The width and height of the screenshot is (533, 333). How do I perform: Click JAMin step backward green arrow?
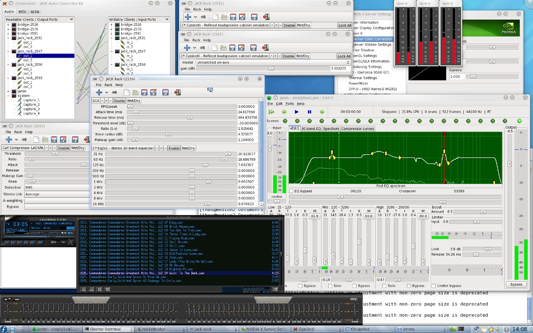coord(284,112)
